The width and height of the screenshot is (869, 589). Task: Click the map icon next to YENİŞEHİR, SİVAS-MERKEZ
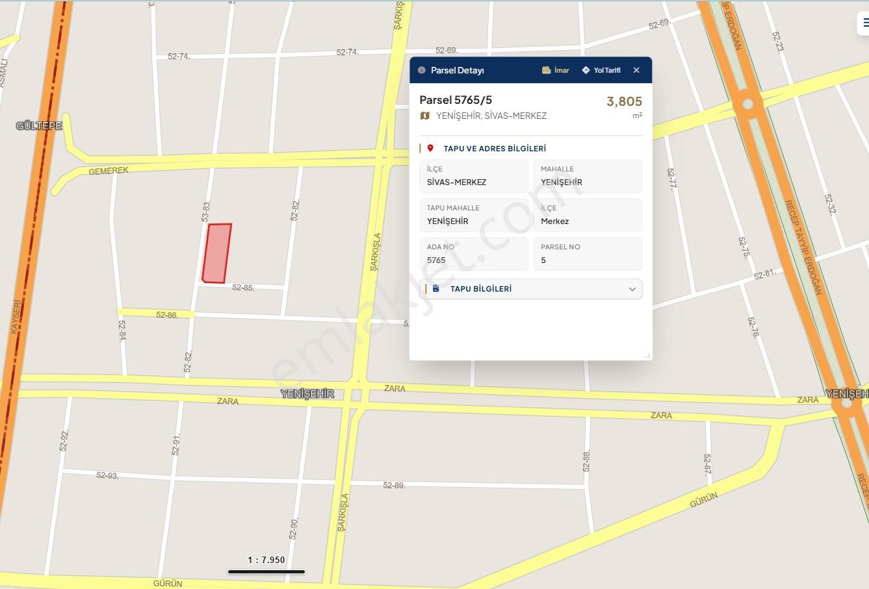click(425, 116)
